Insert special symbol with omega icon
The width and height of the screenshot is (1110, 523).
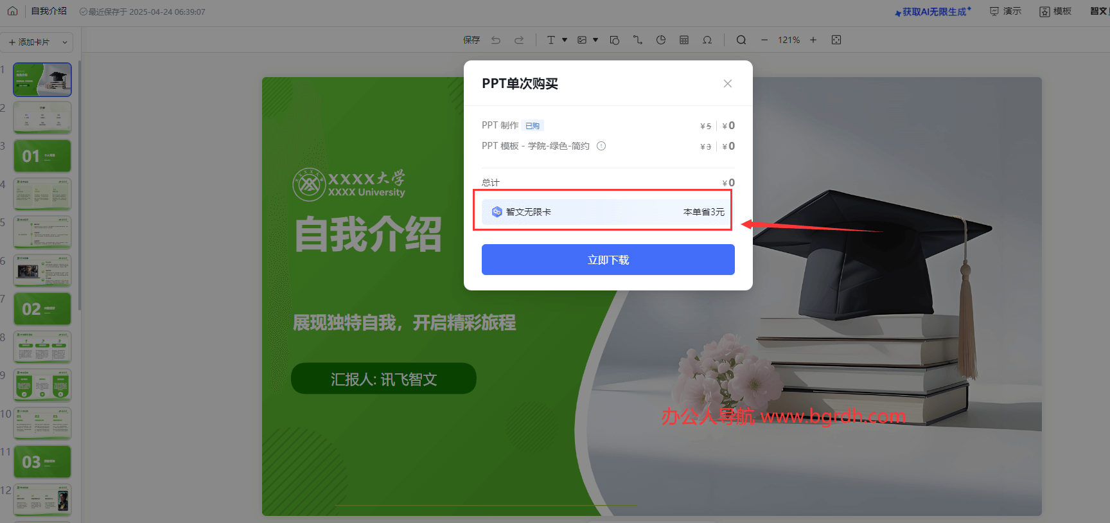pyautogui.click(x=707, y=40)
